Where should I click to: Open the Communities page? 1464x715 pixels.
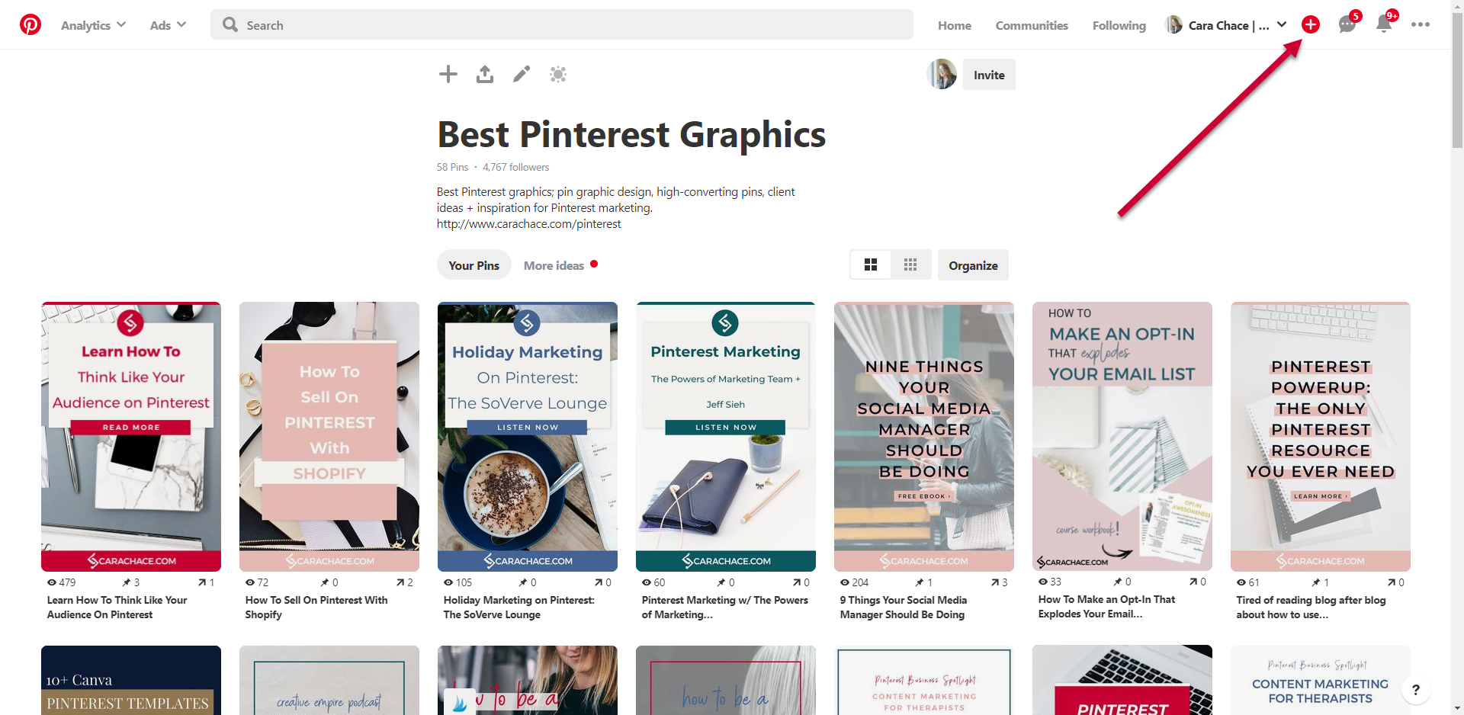tap(1032, 25)
